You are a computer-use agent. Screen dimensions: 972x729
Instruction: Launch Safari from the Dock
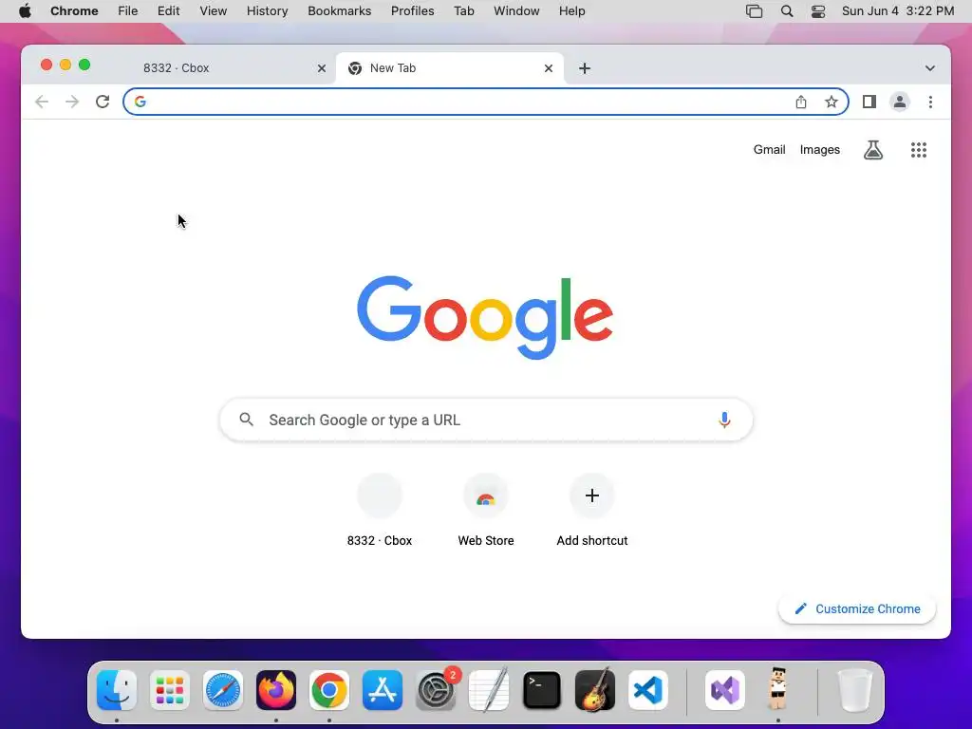point(223,689)
